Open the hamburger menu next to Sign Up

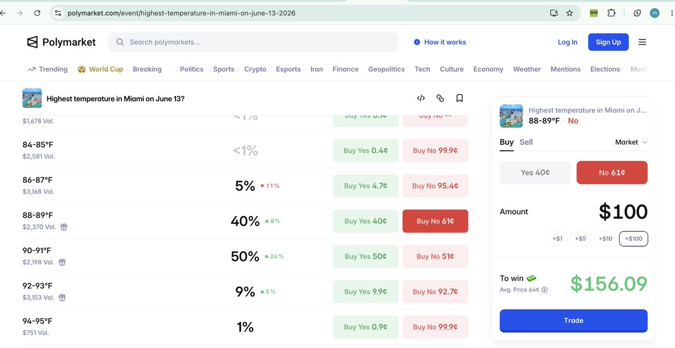(x=642, y=42)
